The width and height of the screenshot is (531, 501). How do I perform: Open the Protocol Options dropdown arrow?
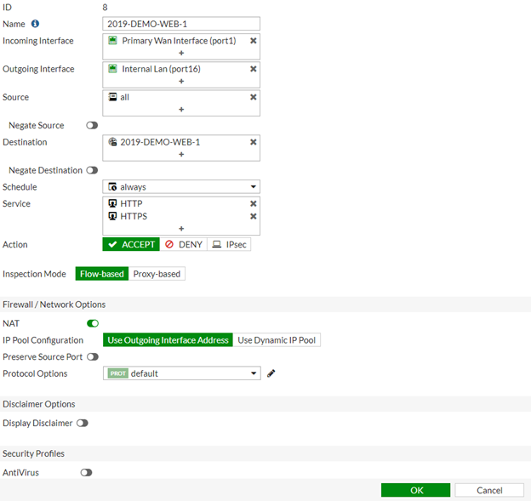254,373
